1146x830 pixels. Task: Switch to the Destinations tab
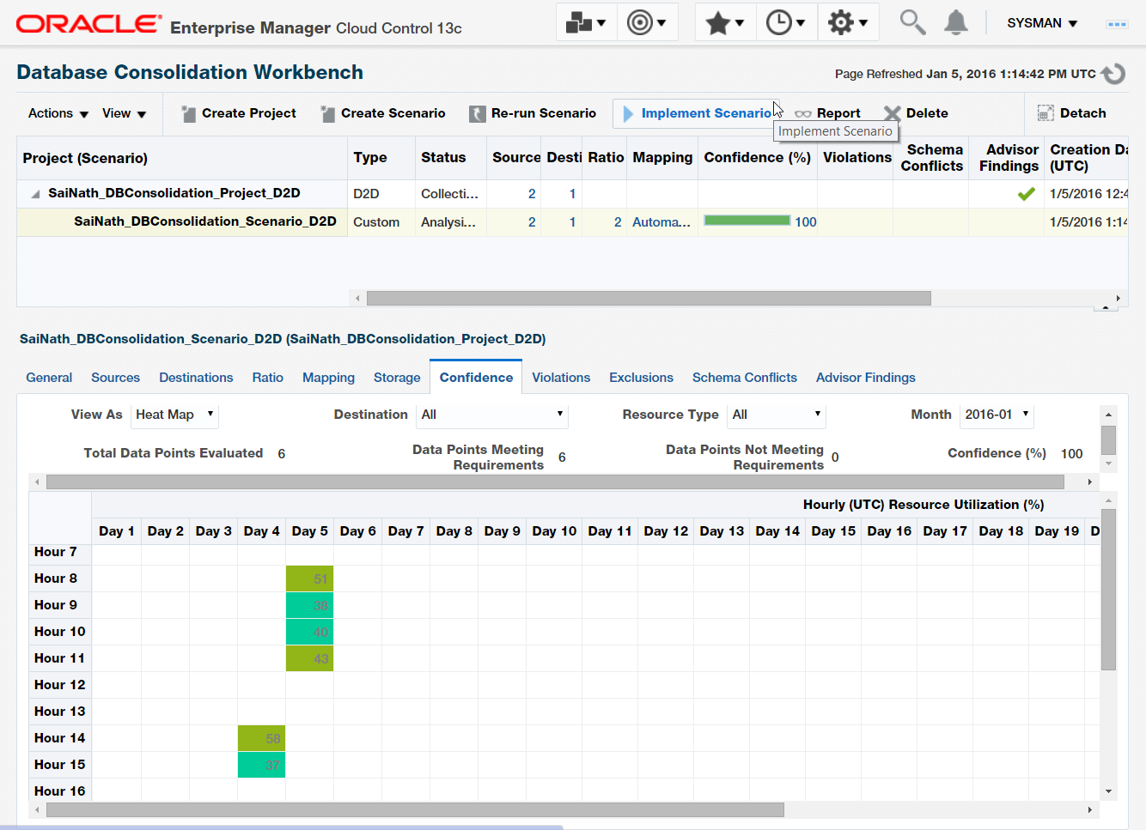pos(196,378)
